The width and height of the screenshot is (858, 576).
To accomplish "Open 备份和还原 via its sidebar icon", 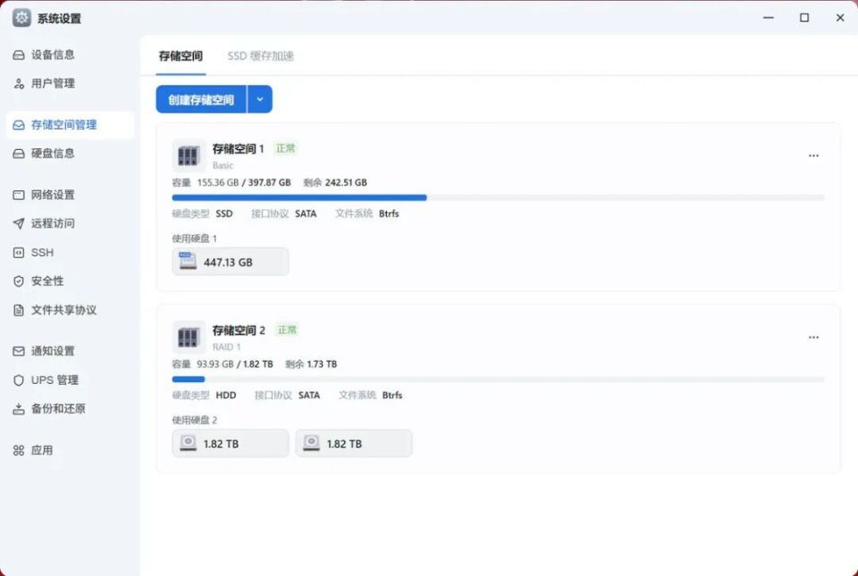I will pyautogui.click(x=18, y=409).
